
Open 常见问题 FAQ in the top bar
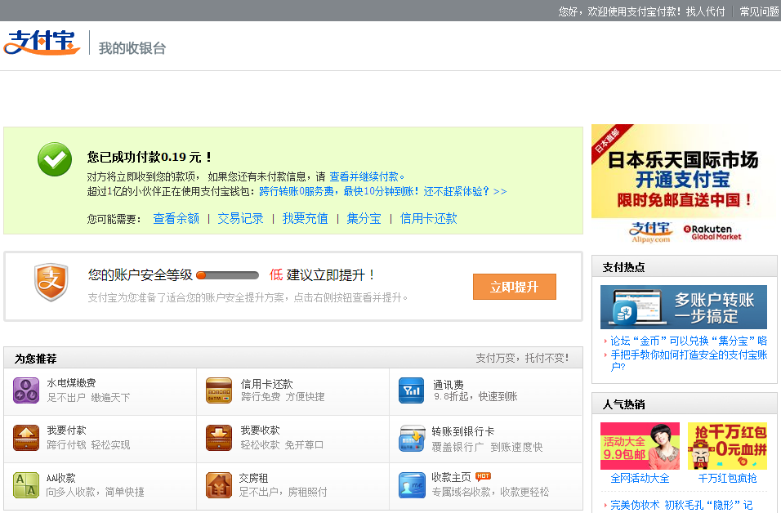point(759,11)
